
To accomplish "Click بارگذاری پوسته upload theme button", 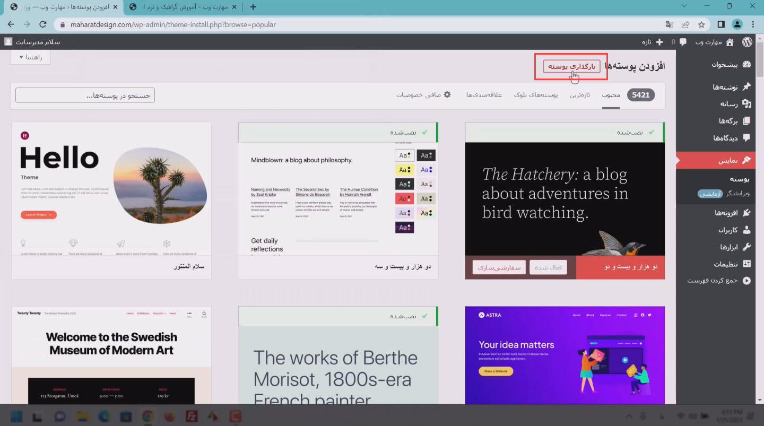I will click(x=572, y=66).
